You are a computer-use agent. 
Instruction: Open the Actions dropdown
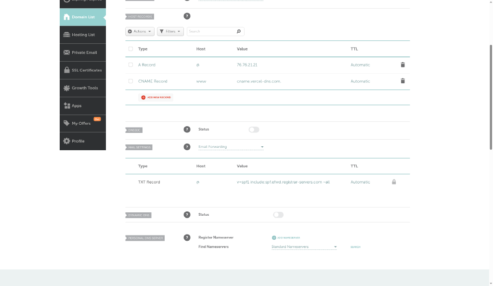tap(140, 31)
